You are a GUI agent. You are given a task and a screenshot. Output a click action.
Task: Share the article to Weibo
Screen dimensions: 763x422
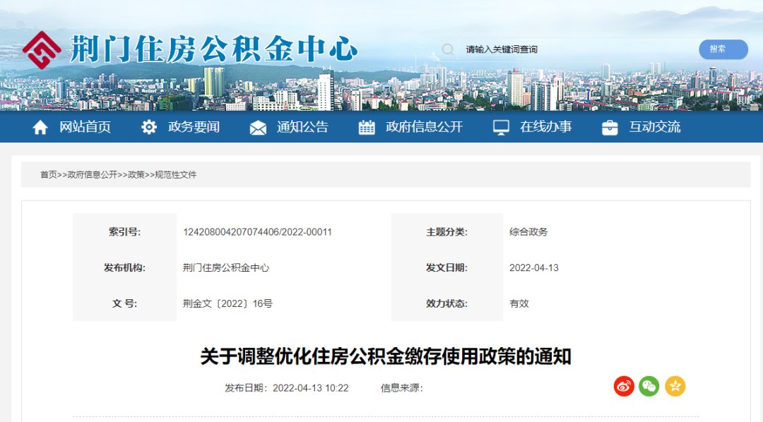click(x=624, y=387)
